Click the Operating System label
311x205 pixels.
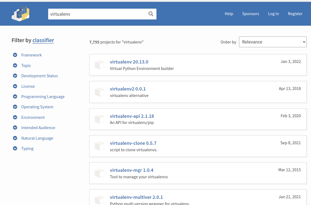pos(37,107)
